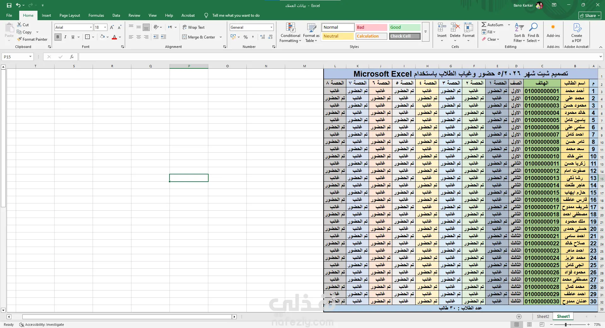Click the Save icon in title bar
This screenshot has height=328, width=605.
pos(9,5)
